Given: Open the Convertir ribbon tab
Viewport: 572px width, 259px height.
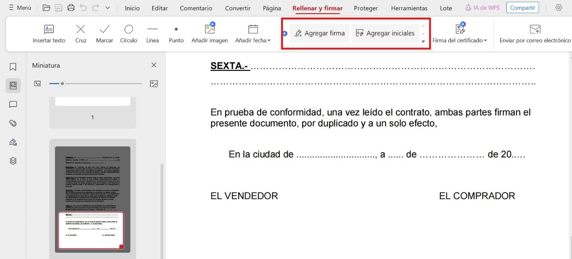Looking at the screenshot, I should point(237,8).
